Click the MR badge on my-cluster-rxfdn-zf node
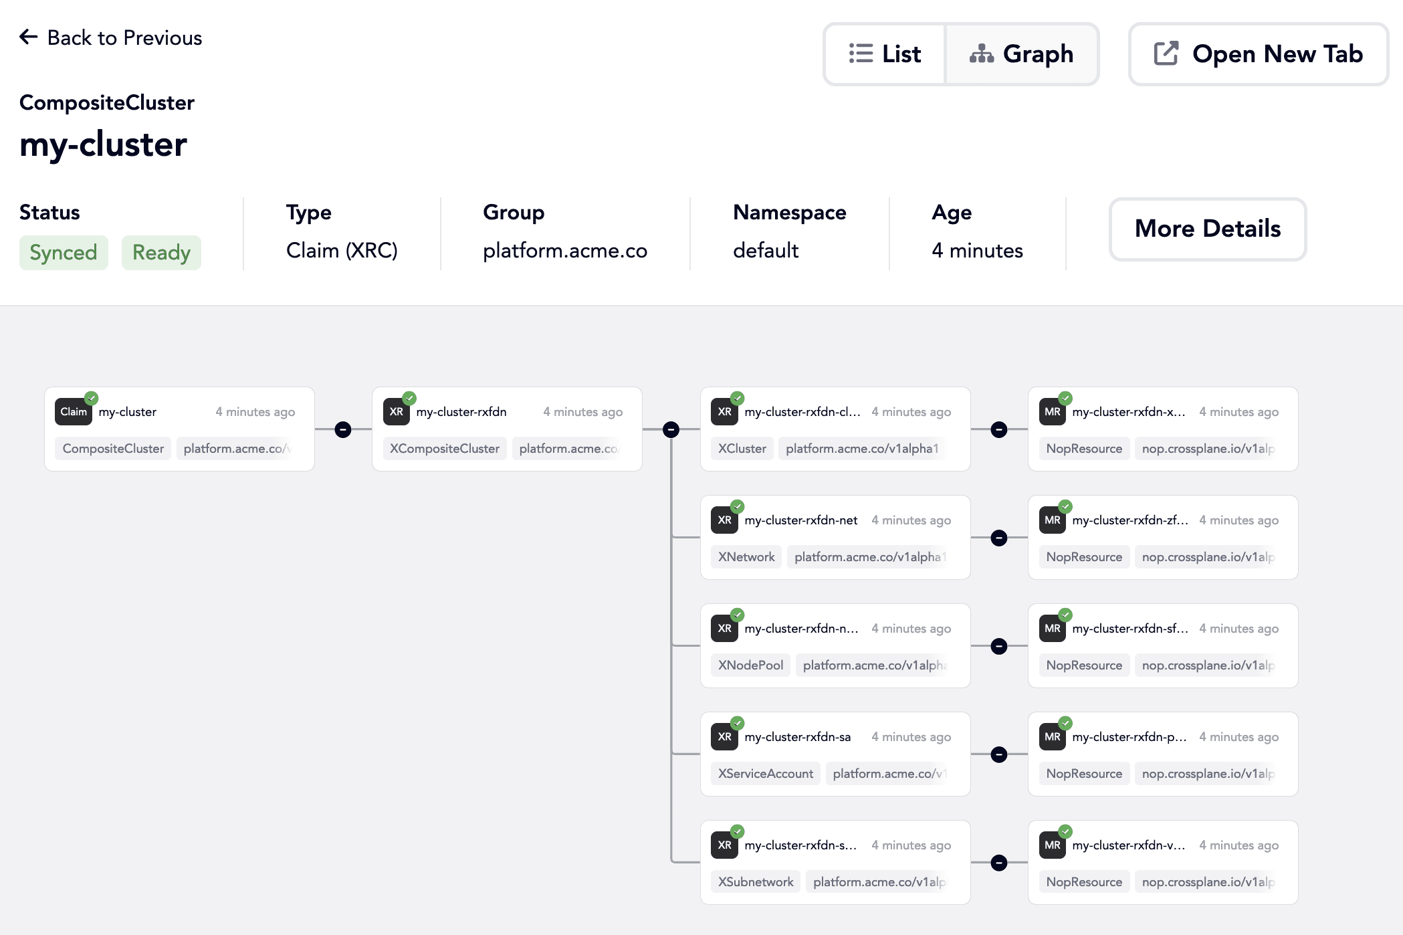Image resolution: width=1403 pixels, height=935 pixels. [1052, 520]
